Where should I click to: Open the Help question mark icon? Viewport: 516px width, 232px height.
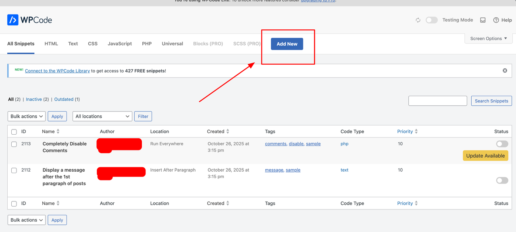(x=496, y=20)
